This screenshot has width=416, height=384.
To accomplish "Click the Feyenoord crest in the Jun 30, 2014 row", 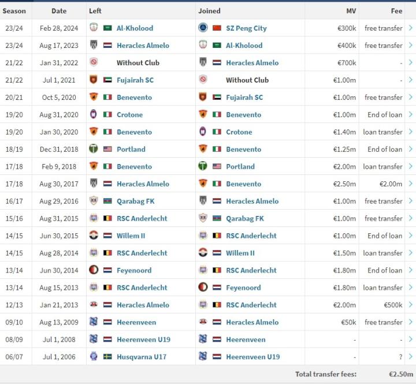I will pos(94,270).
